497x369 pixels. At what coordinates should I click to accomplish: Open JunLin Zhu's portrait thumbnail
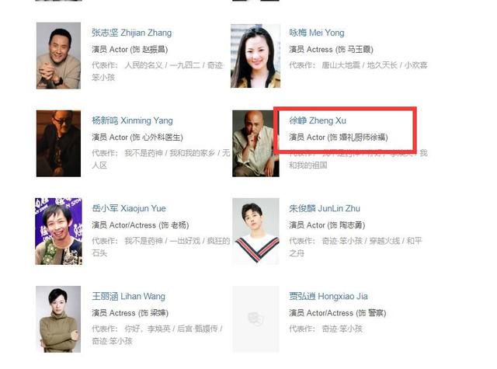coord(255,231)
